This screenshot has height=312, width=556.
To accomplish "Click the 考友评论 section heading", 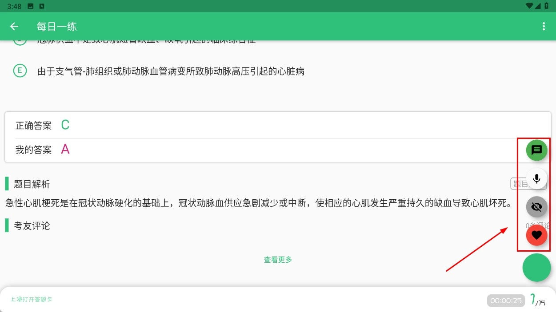I will pos(32,226).
